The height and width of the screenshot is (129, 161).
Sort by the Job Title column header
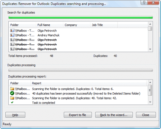(104, 25)
